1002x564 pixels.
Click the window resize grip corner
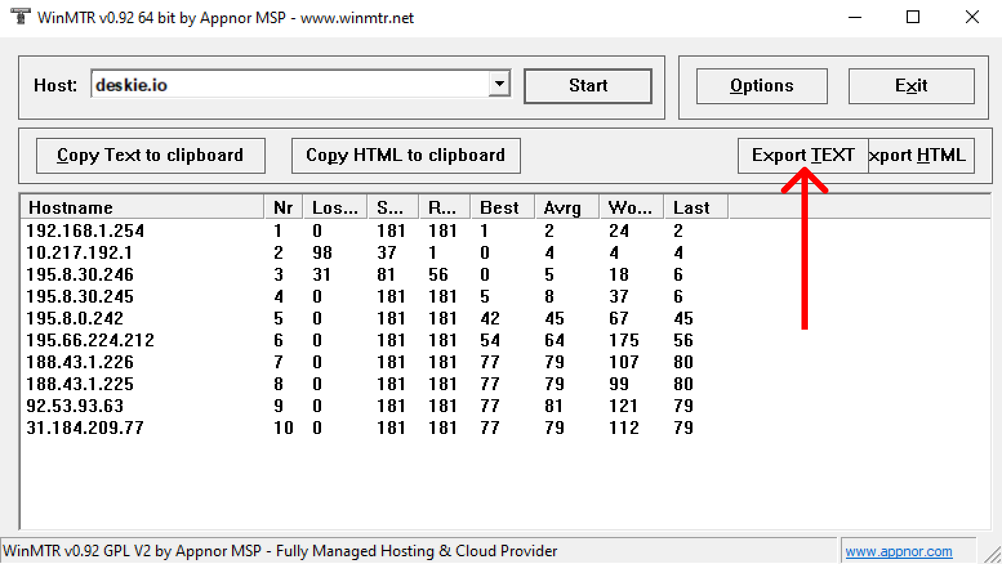pyautogui.click(x=992, y=554)
